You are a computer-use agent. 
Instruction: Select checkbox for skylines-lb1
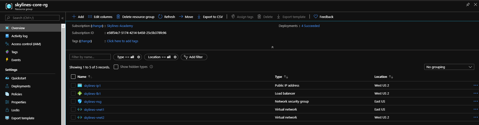73,93
